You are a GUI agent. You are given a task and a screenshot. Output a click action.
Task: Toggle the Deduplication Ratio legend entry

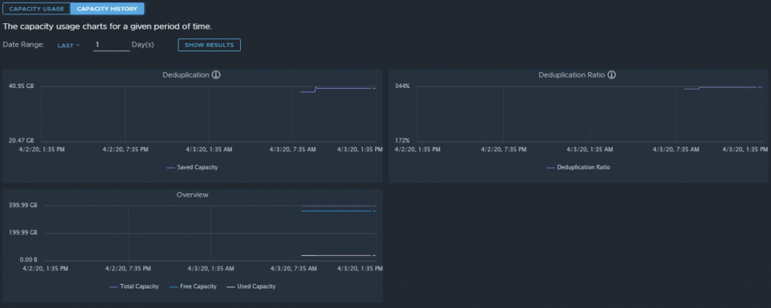(x=578, y=167)
